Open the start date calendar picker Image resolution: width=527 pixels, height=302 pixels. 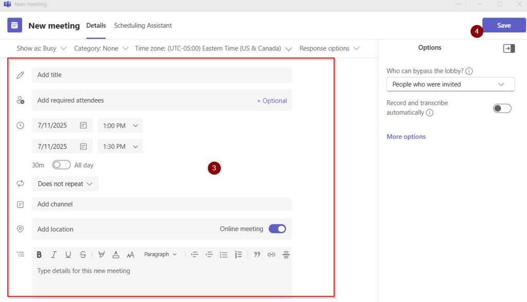click(x=83, y=125)
